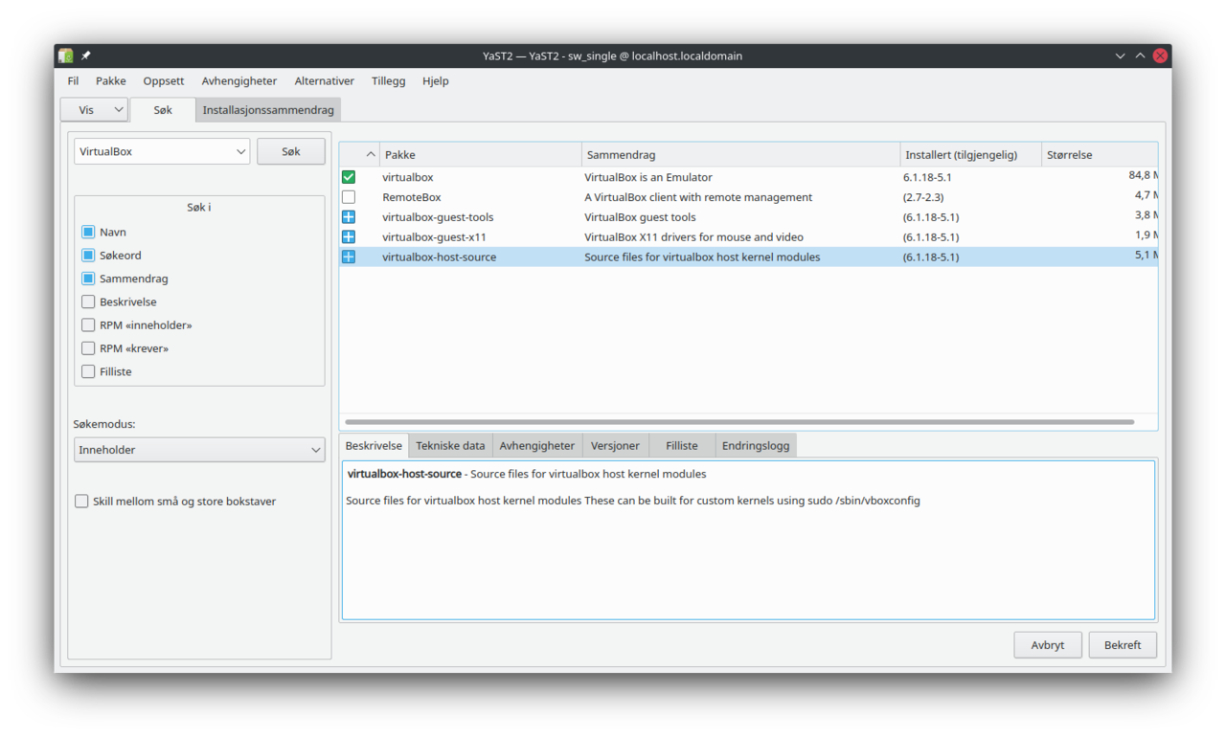Click the YaST application icon in title bar
The width and height of the screenshot is (1226, 737).
(x=65, y=56)
